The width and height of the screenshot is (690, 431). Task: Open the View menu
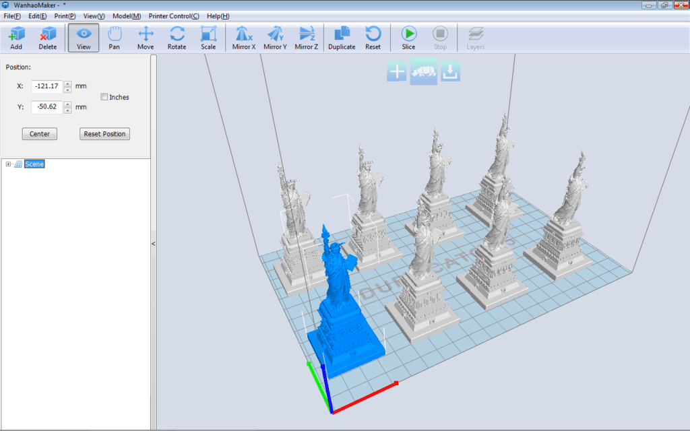94,16
